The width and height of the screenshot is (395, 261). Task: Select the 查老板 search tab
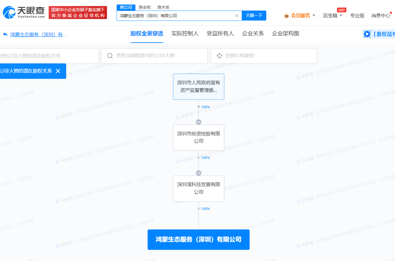pos(145,8)
